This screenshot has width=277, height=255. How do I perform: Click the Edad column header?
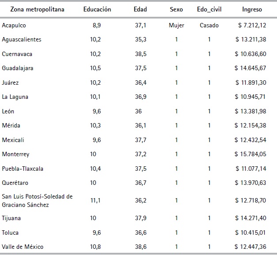point(140,9)
